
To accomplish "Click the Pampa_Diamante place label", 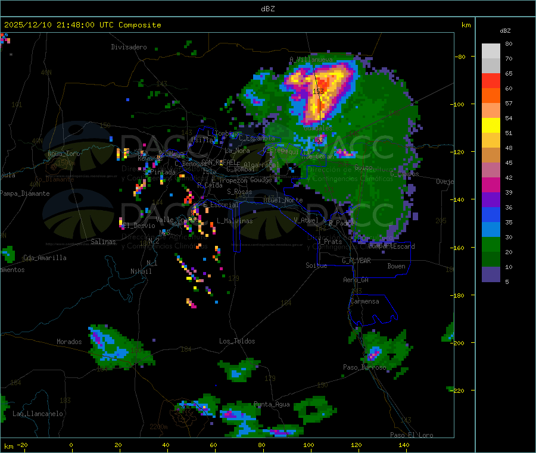I will (x=25, y=193).
